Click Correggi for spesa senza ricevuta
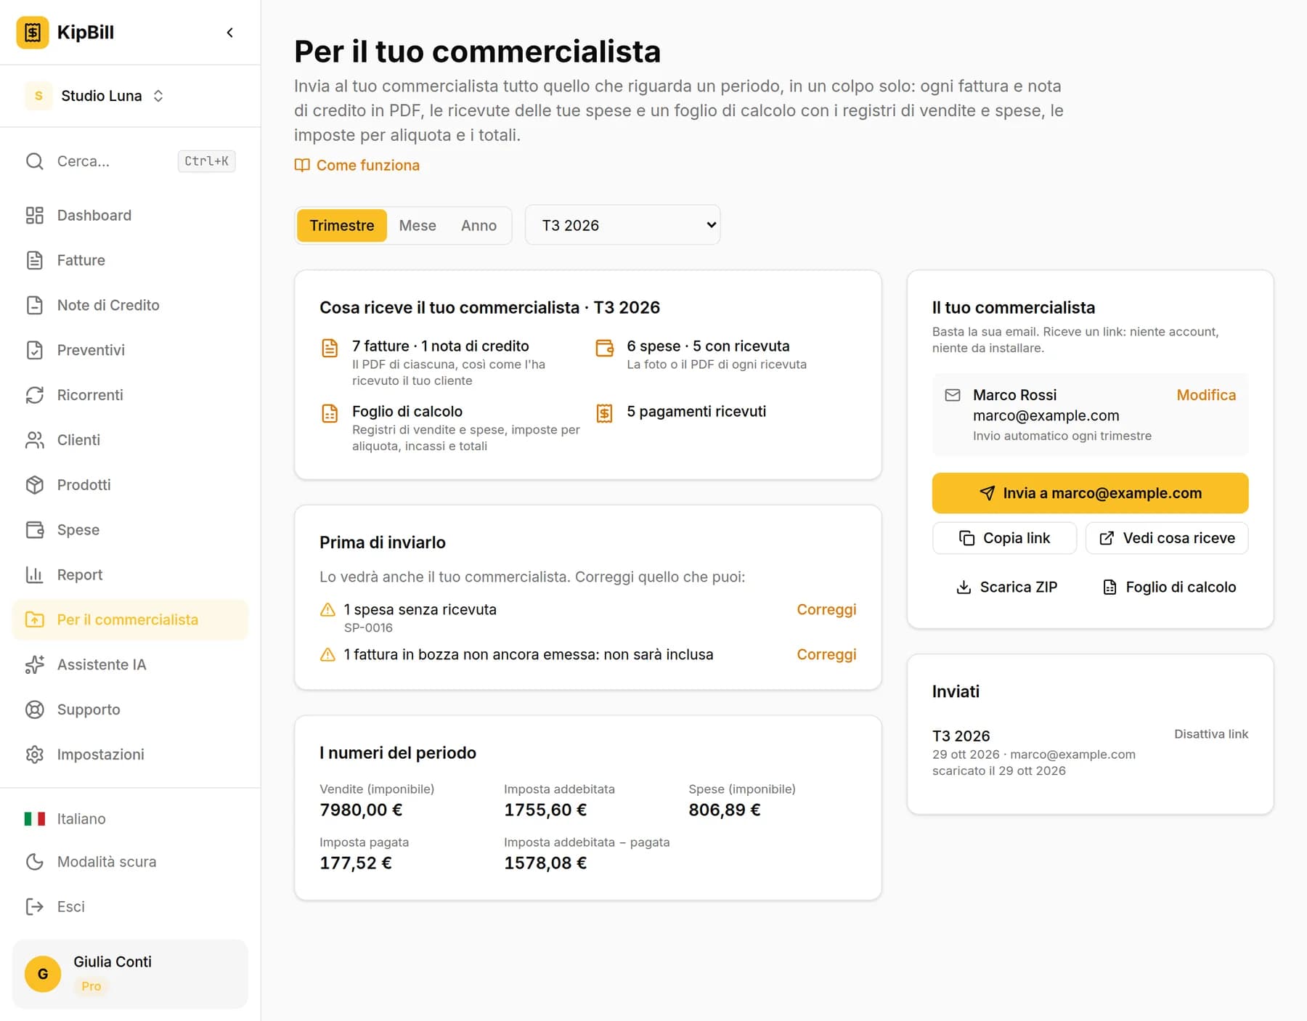 (826, 610)
